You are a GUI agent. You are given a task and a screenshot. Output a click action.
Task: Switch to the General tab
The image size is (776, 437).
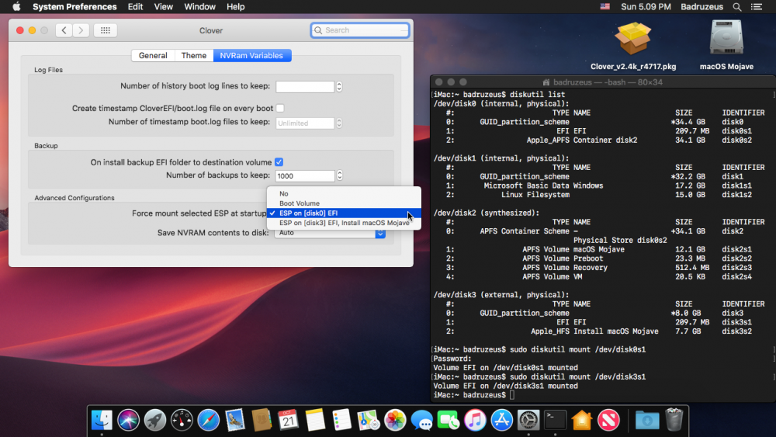click(153, 55)
